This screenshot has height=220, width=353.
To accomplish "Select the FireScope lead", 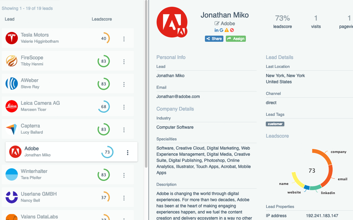I will (68, 61).
